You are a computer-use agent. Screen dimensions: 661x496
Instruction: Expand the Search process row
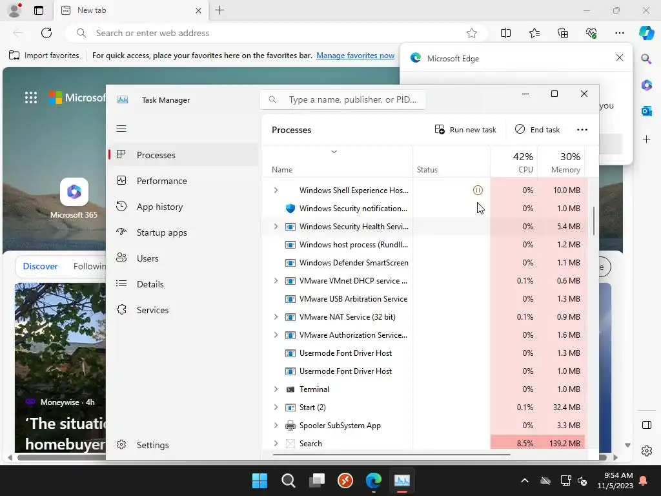coord(276,443)
